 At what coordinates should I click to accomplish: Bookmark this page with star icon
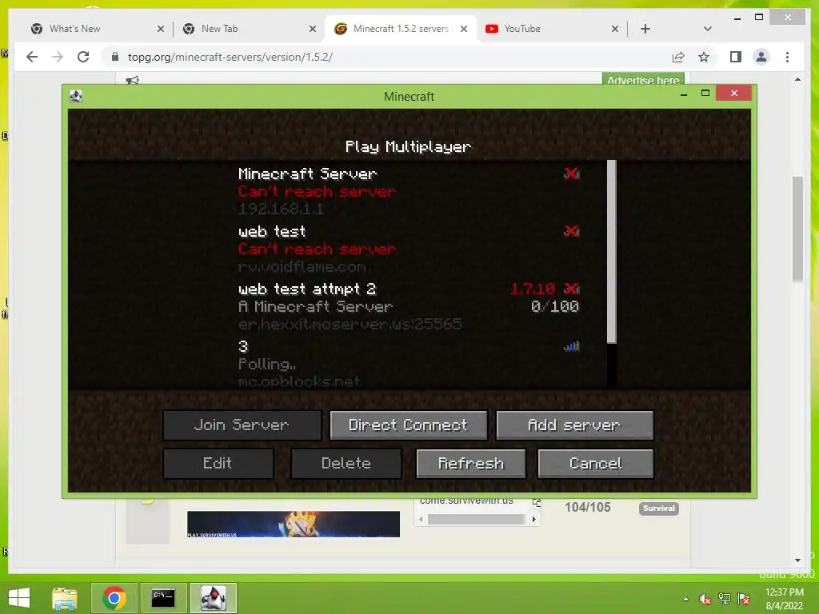pos(704,57)
